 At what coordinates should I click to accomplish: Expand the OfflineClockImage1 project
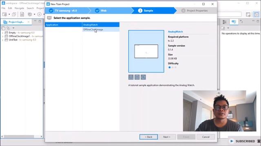(2, 36)
